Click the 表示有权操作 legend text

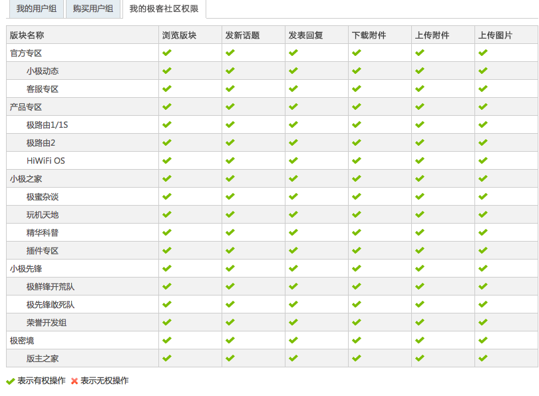pos(42,381)
